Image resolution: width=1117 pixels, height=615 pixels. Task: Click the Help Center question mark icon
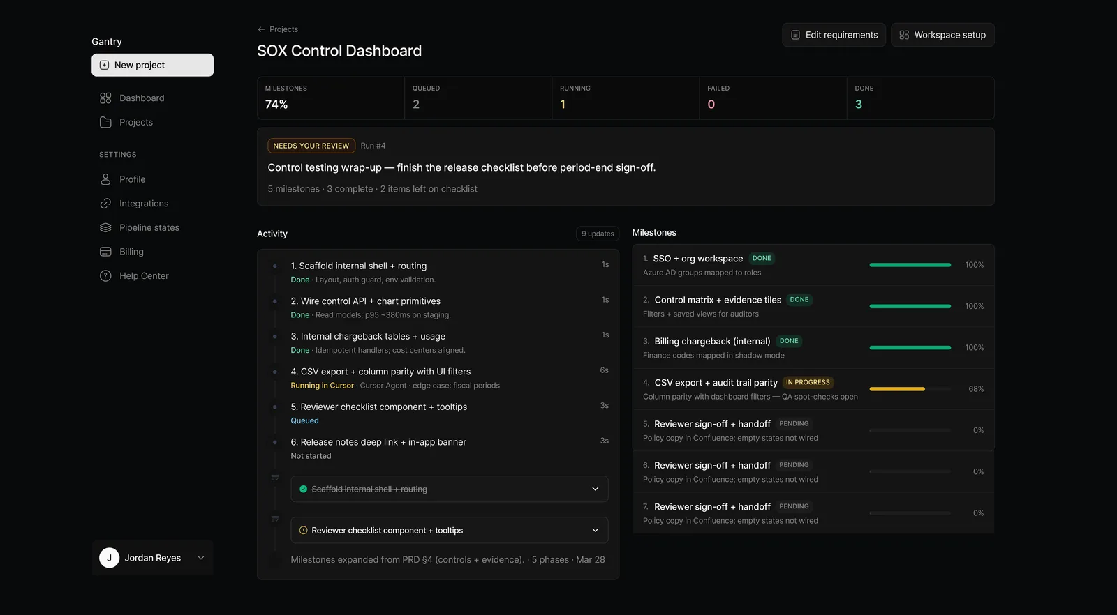coord(105,276)
